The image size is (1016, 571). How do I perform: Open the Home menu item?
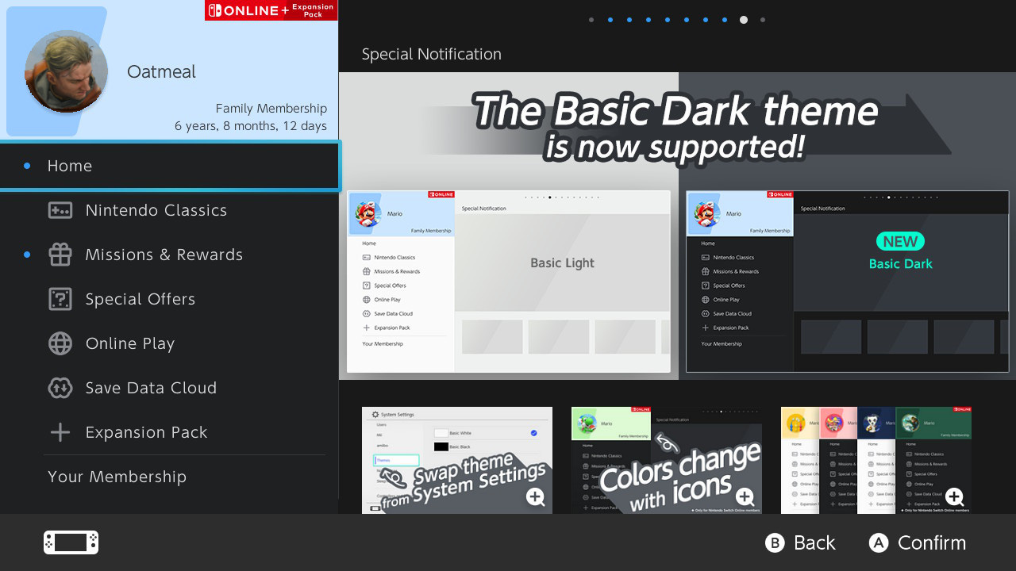170,166
